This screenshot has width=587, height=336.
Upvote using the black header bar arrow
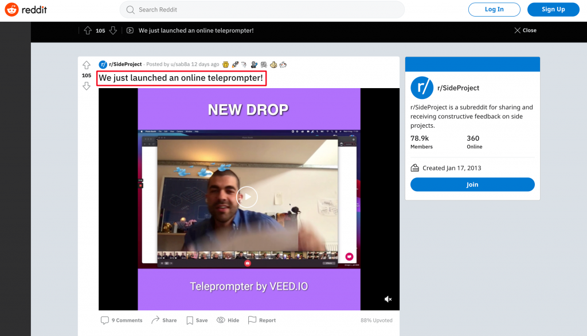point(88,31)
